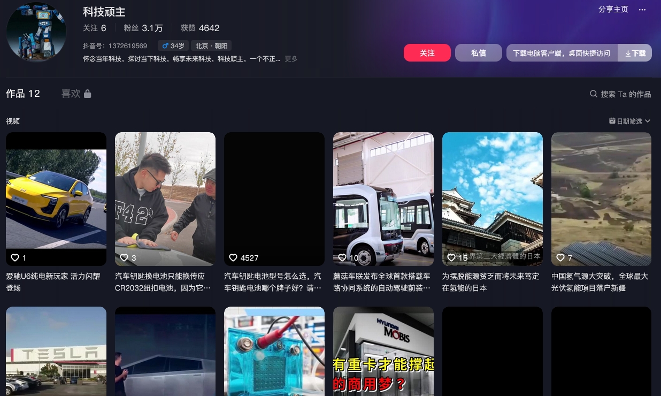Click the heart icon with 7 likes

pyautogui.click(x=560, y=258)
